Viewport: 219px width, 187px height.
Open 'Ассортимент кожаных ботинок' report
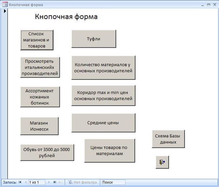point(39,97)
